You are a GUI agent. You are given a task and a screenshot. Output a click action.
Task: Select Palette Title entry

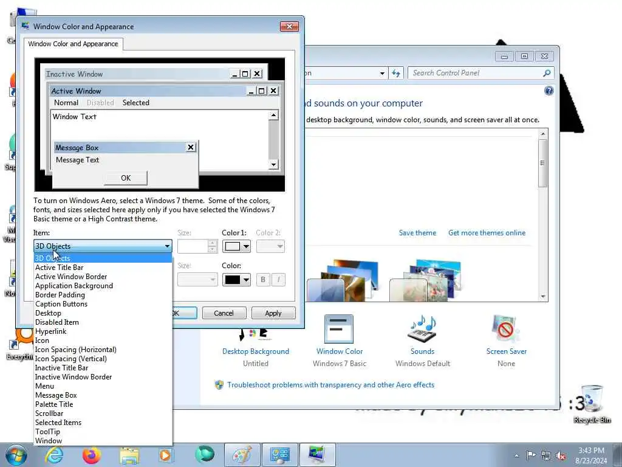(x=103, y=404)
